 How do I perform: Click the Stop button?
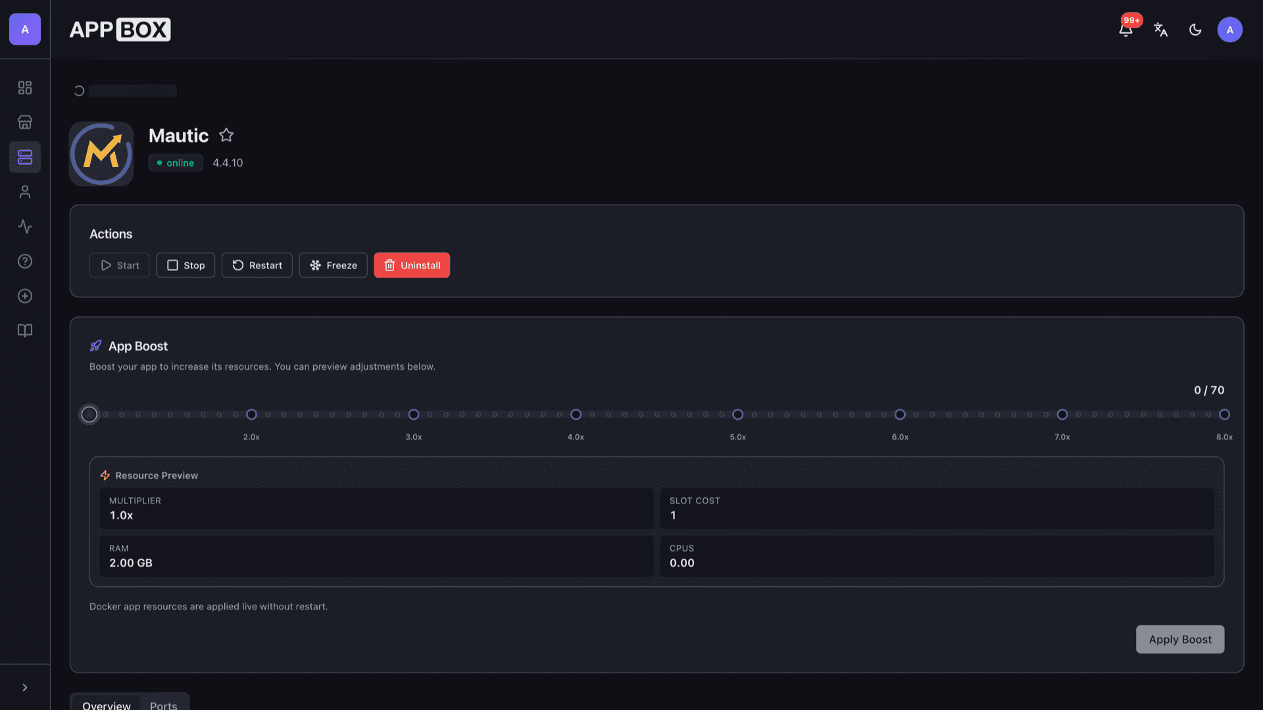[x=186, y=265]
